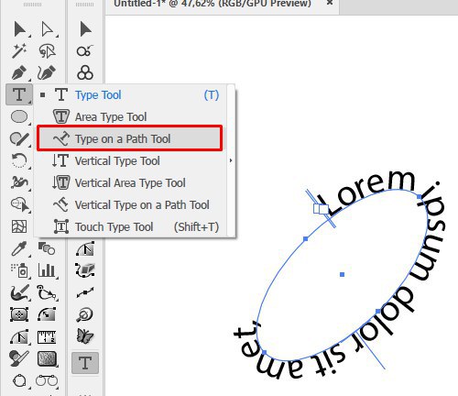Select the Blend tool with overlapping shapes
Image resolution: width=458 pixels, height=396 pixels.
[x=47, y=248]
